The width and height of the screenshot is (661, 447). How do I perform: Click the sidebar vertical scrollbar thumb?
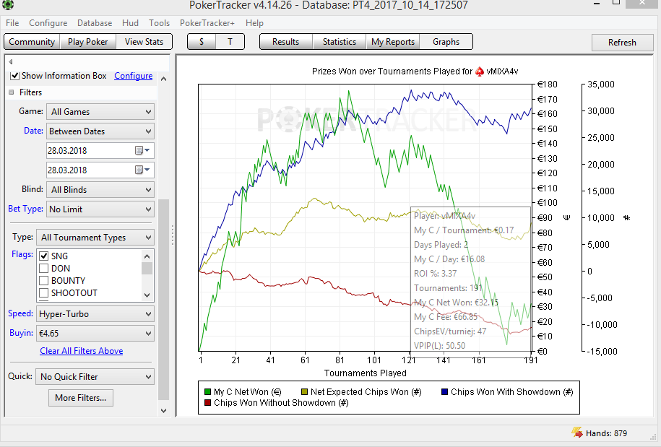click(163, 299)
